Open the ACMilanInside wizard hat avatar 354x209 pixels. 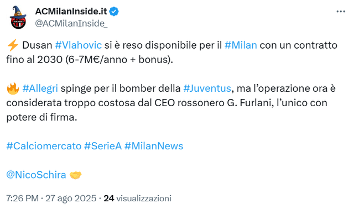18,17
